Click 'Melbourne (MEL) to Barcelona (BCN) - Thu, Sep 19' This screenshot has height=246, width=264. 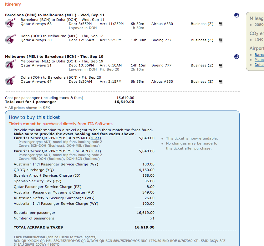[x=54, y=57]
